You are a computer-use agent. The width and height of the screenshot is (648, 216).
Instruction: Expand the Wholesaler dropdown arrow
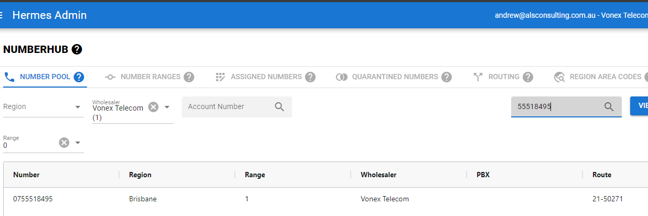coord(167,107)
